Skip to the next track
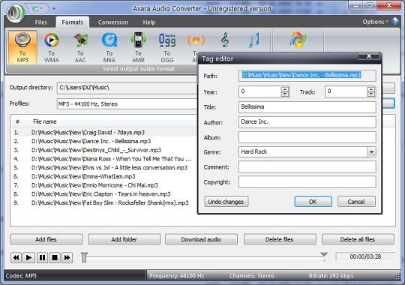The width and height of the screenshot is (405, 285). click(67, 257)
